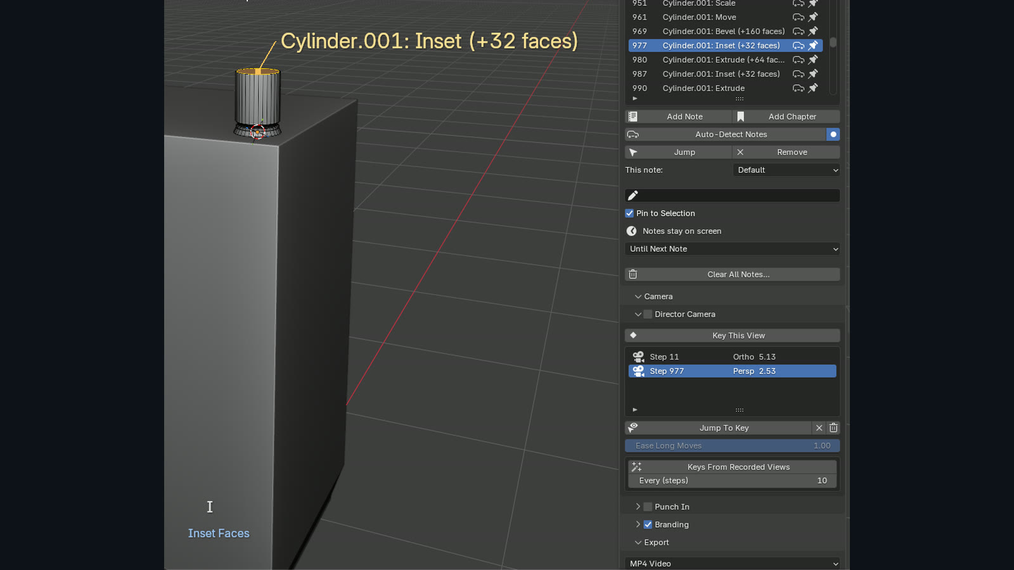This screenshot has height=570, width=1014.
Task: Click the Every (steps) value field
Action: tap(733, 481)
